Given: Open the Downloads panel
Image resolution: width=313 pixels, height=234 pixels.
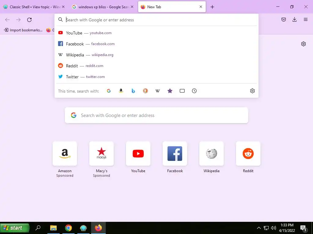Looking at the screenshot, I should [294, 19].
